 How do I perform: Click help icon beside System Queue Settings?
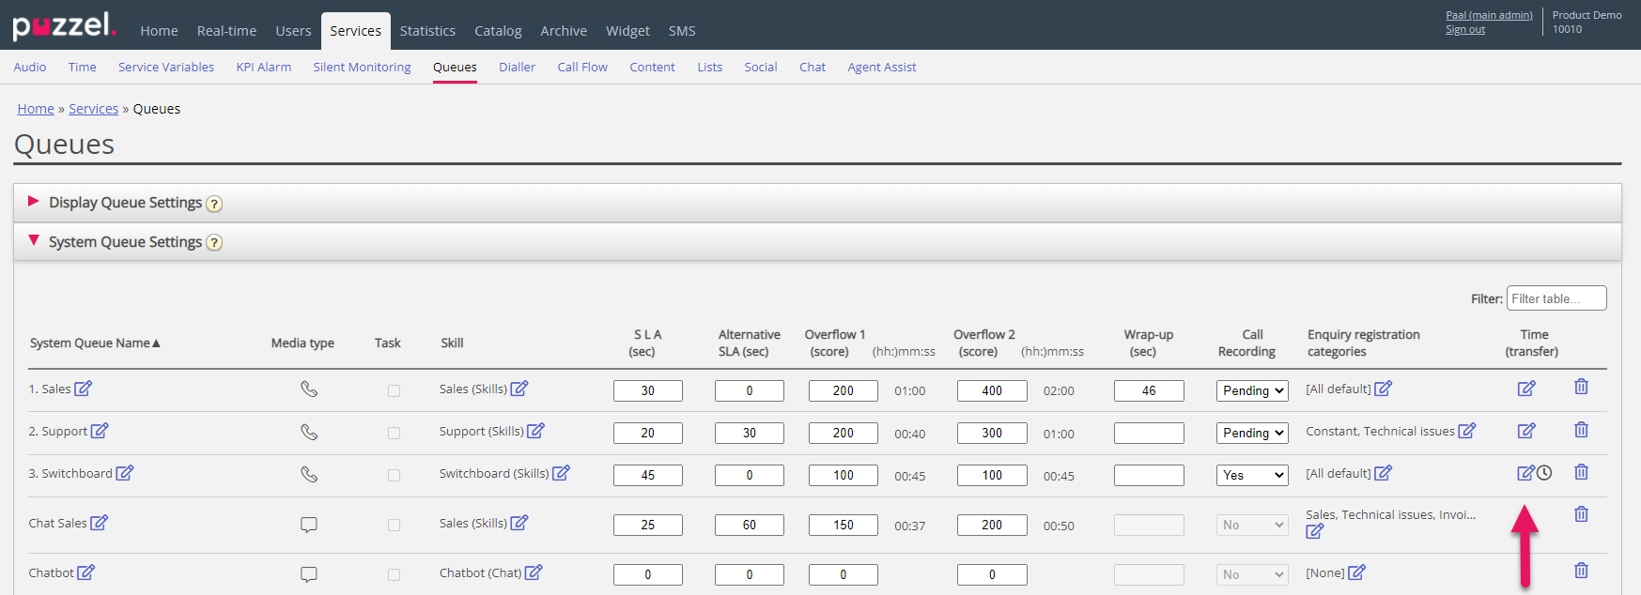[x=214, y=243]
